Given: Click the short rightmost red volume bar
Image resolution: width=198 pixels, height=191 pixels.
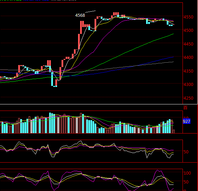Looking at the screenshot, I should (x=174, y=131).
